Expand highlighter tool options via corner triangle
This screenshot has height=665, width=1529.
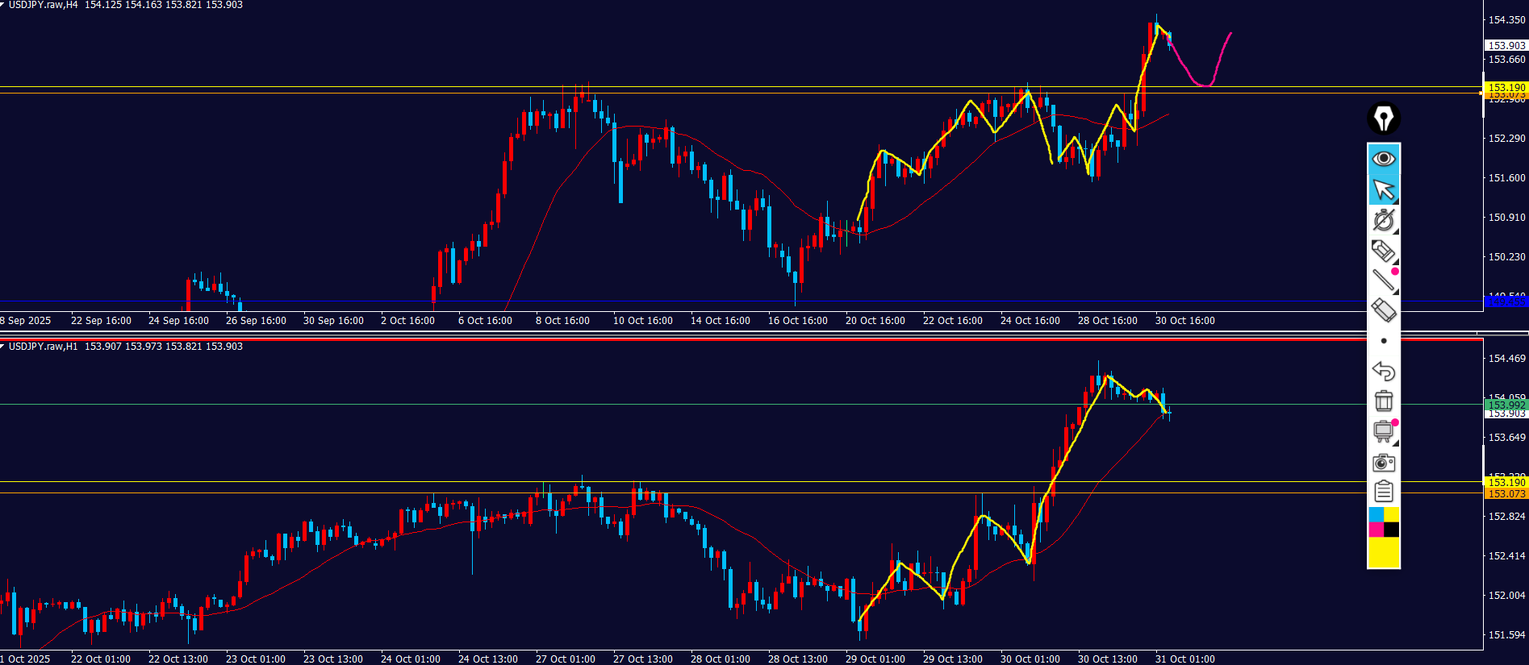click(x=1396, y=262)
